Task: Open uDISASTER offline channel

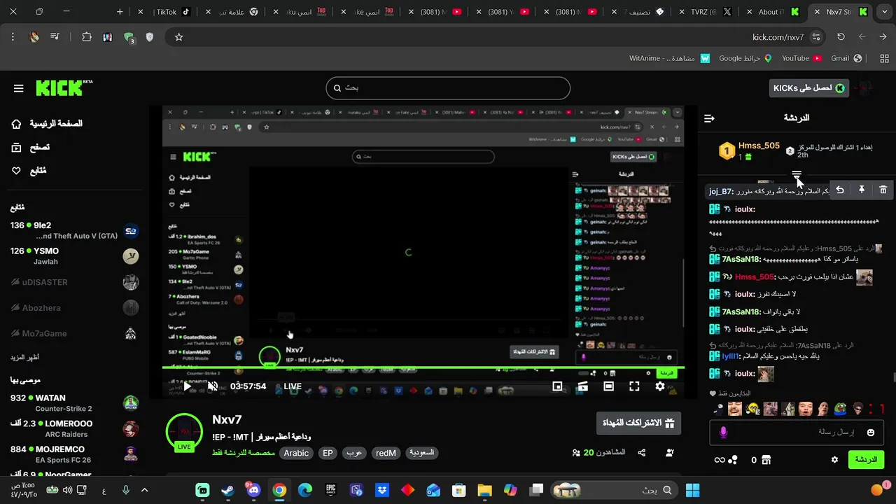Action: (x=74, y=282)
